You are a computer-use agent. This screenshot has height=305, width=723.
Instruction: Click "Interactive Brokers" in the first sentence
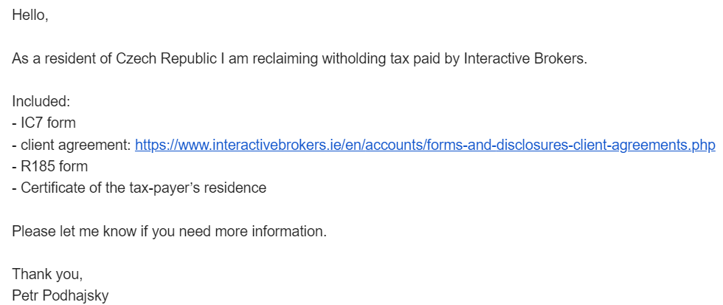point(525,59)
